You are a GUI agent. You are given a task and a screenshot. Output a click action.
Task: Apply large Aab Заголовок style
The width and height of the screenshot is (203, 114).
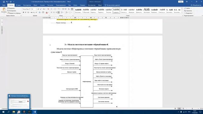(x=147, y=10)
